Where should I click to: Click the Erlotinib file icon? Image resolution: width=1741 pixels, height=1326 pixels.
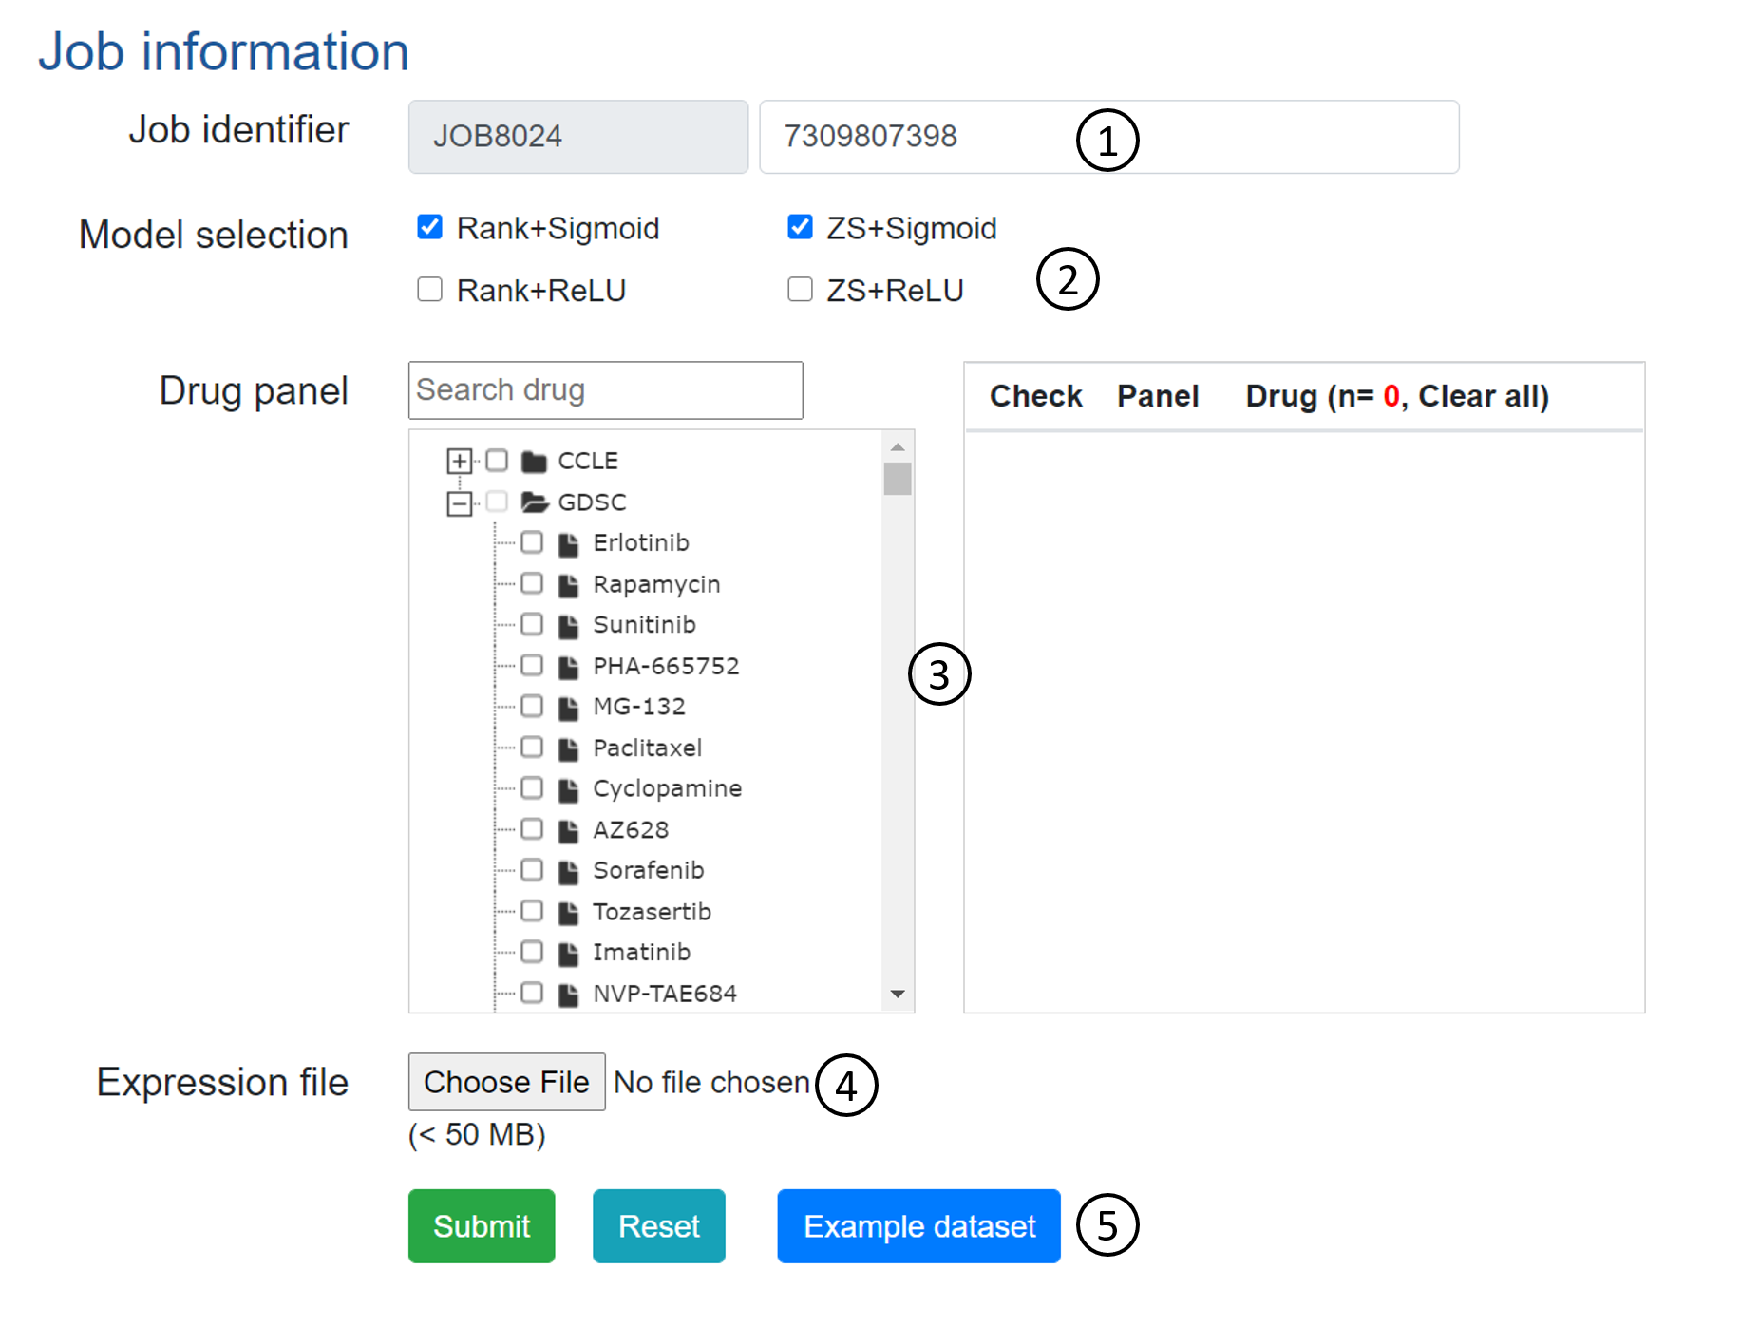pos(568,544)
